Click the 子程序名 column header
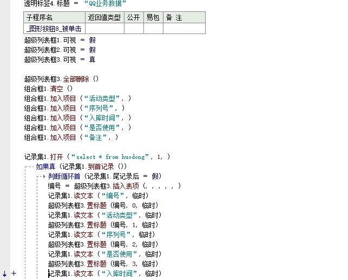The height and width of the screenshot is (280, 348). coord(54,17)
